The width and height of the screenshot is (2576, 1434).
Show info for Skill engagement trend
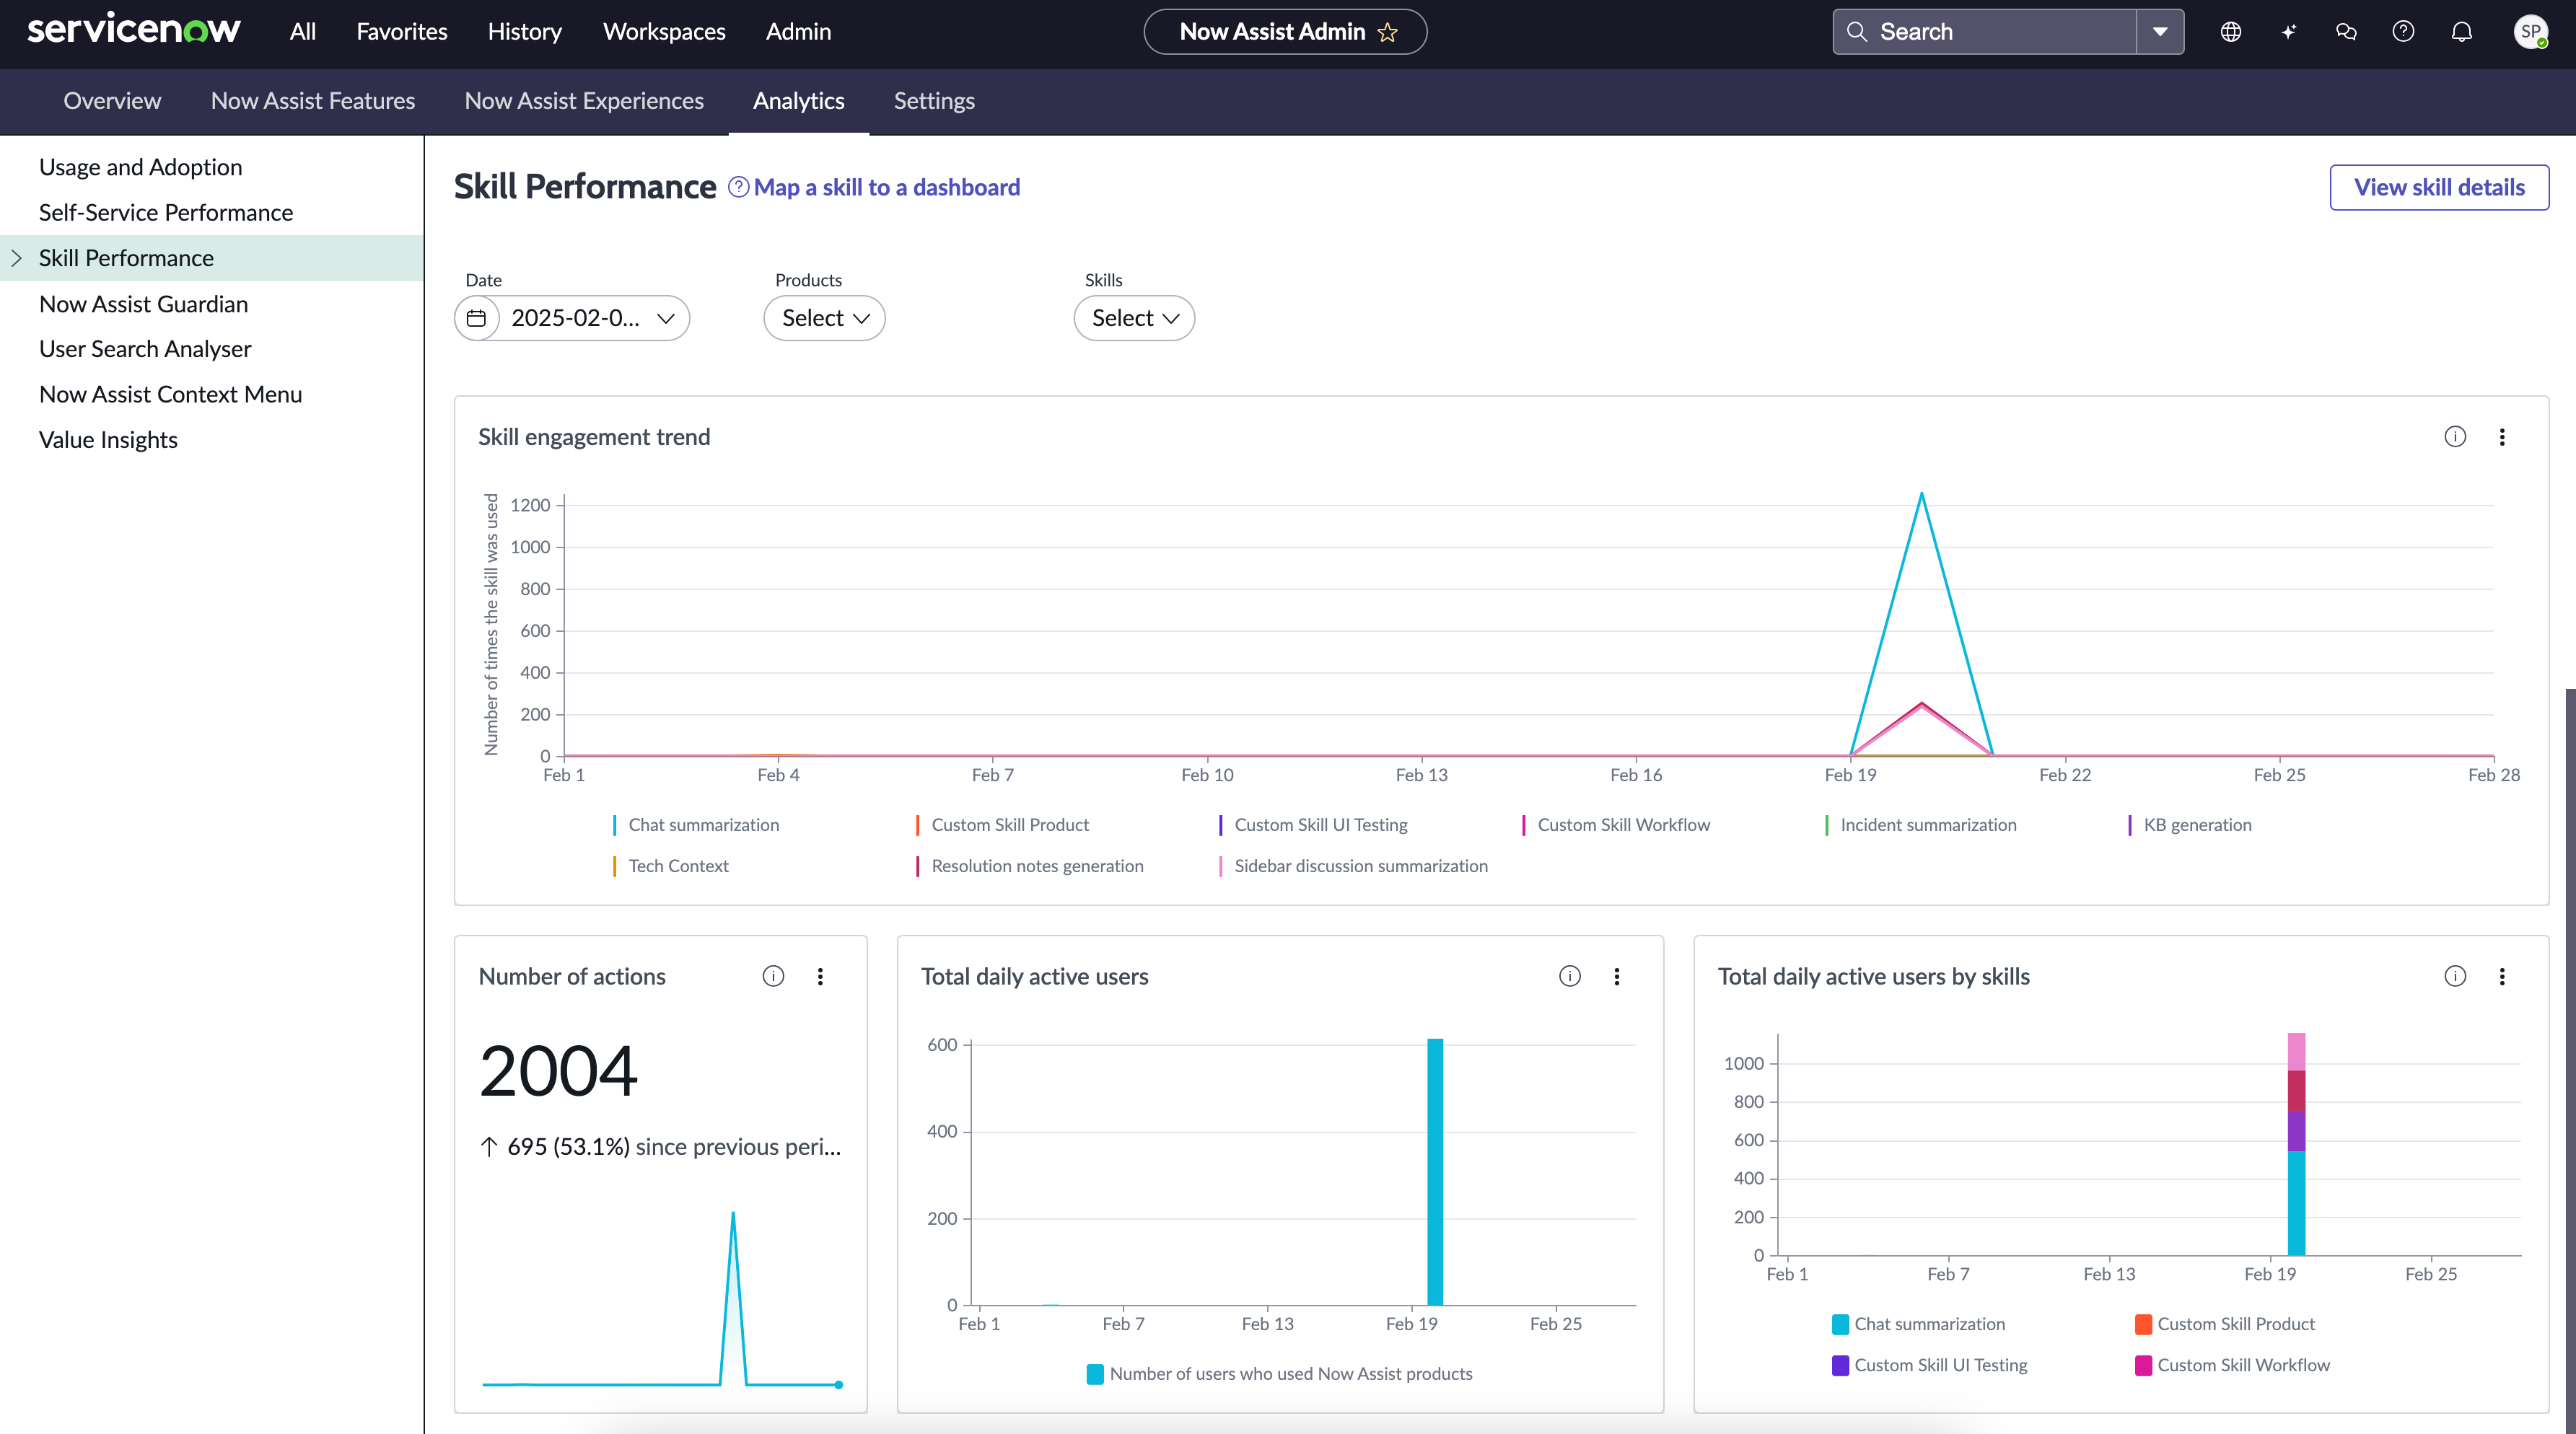click(2455, 437)
